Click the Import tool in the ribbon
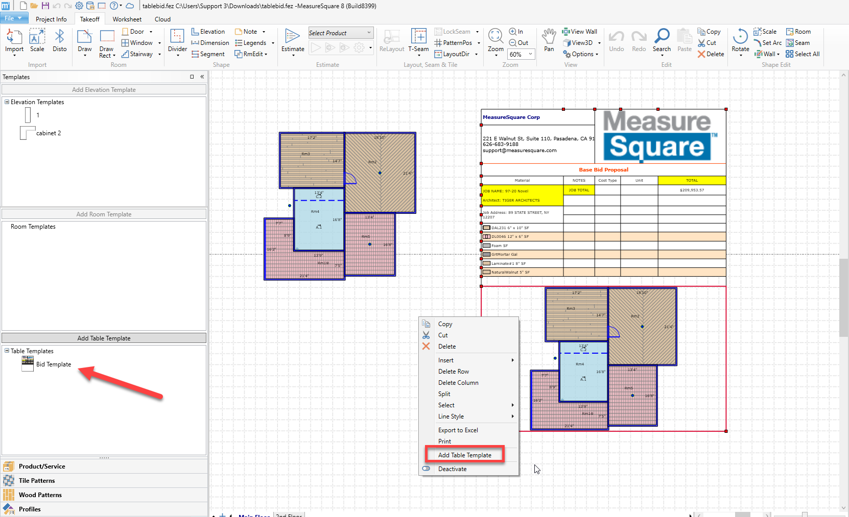Screen dimensions: 849x517 click(14, 41)
